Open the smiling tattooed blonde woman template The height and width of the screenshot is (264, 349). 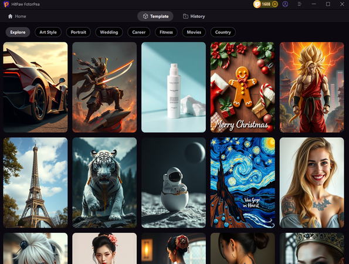312,182
